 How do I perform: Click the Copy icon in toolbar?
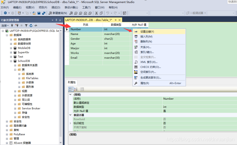click(x=101, y=13)
